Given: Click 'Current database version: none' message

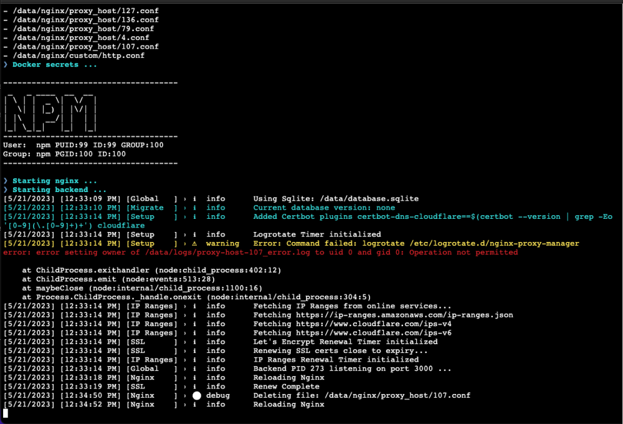Looking at the screenshot, I should pyautogui.click(x=324, y=208).
